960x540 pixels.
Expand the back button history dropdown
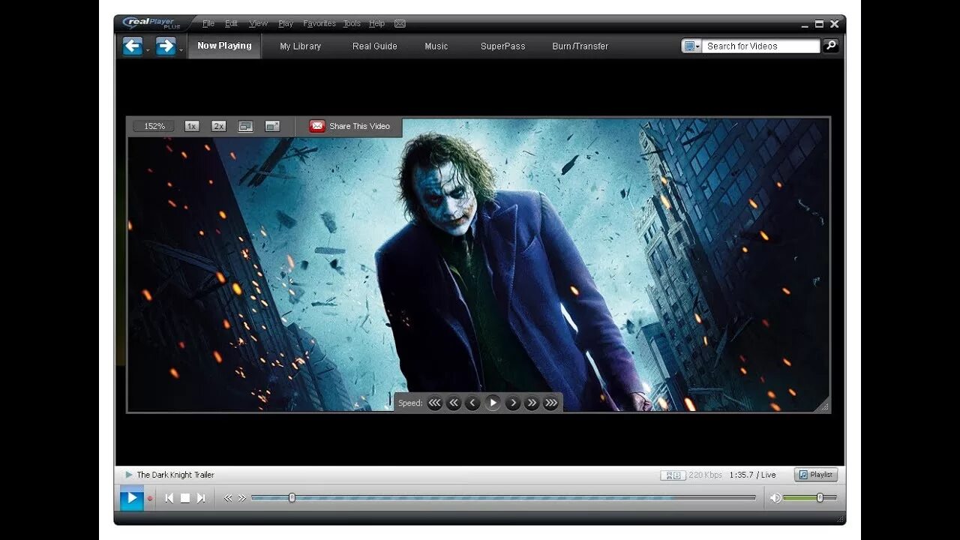148,50
